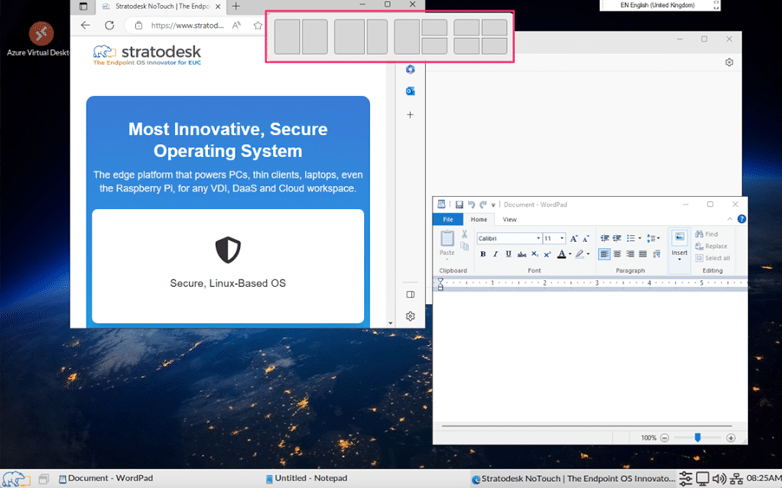Image resolution: width=782 pixels, height=488 pixels.
Task: Open paragraph settings dialog icon
Action: 657,254
